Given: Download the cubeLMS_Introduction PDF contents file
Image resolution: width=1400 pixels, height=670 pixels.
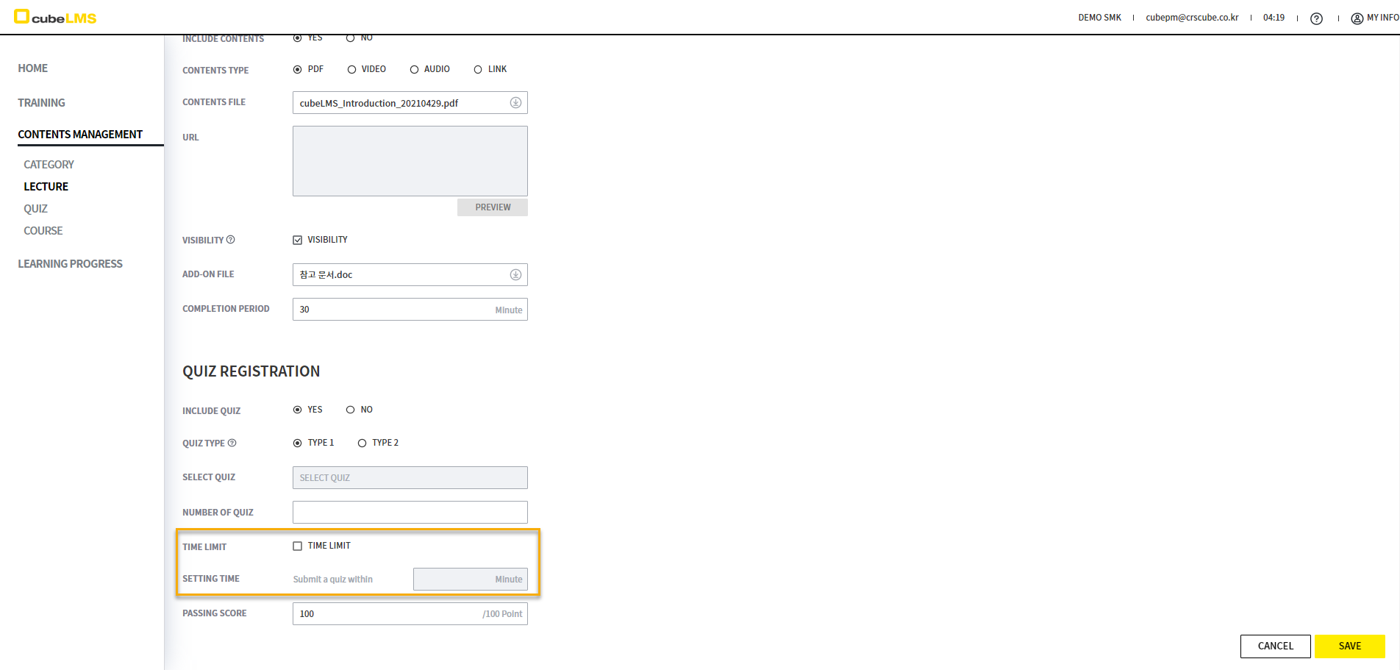Looking at the screenshot, I should point(515,103).
